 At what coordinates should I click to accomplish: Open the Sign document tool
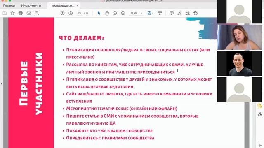tap(188, 13)
